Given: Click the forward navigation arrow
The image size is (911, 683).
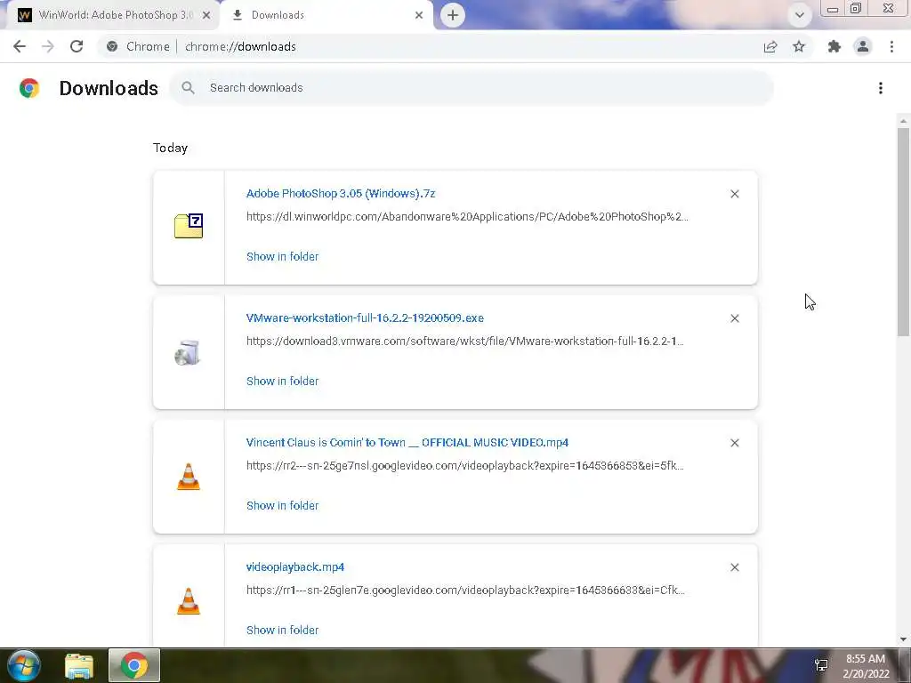Looking at the screenshot, I should [48, 46].
